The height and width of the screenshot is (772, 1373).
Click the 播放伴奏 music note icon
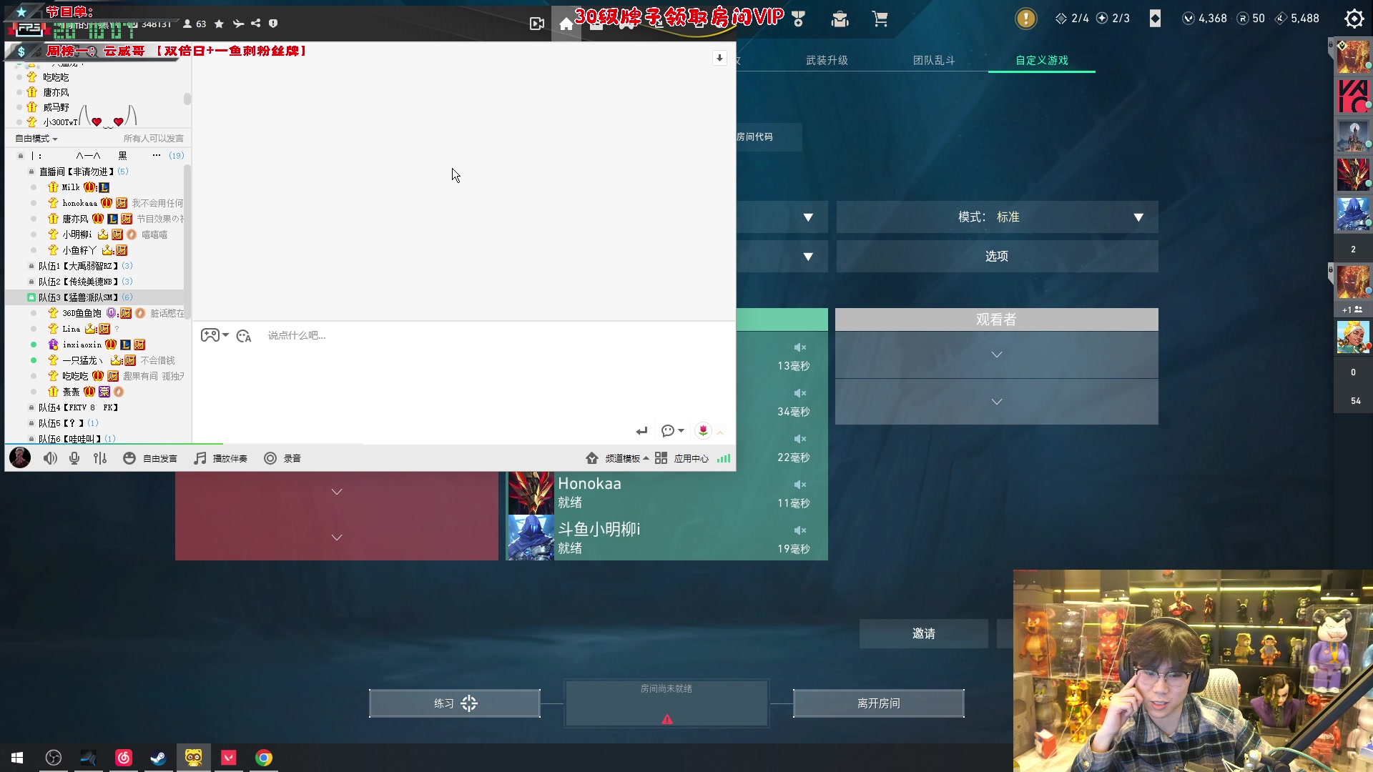(x=200, y=458)
